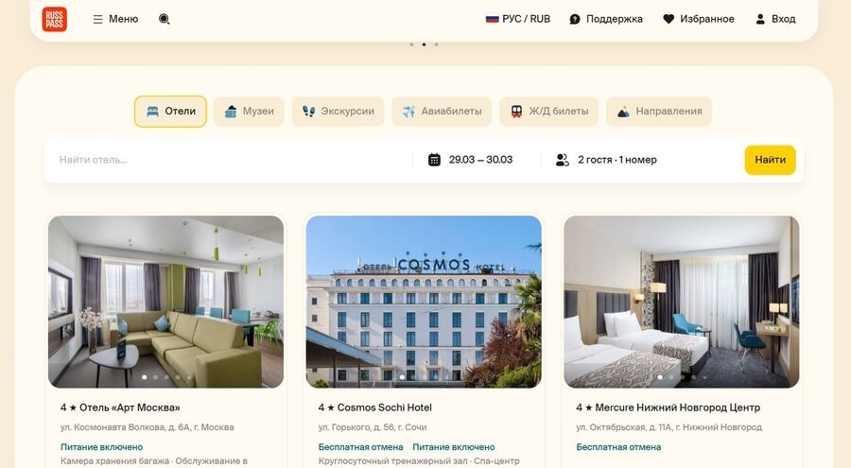Click the heart icon next to Избранное
This screenshot has width=851, height=468.
pyautogui.click(x=669, y=19)
